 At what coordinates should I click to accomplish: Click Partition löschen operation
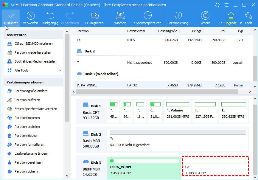pyautogui.click(x=26, y=136)
